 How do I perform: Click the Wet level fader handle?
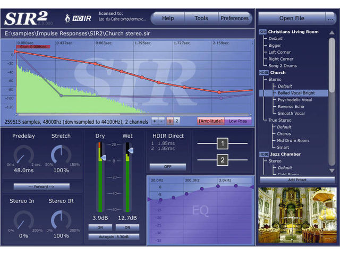(x=131, y=150)
